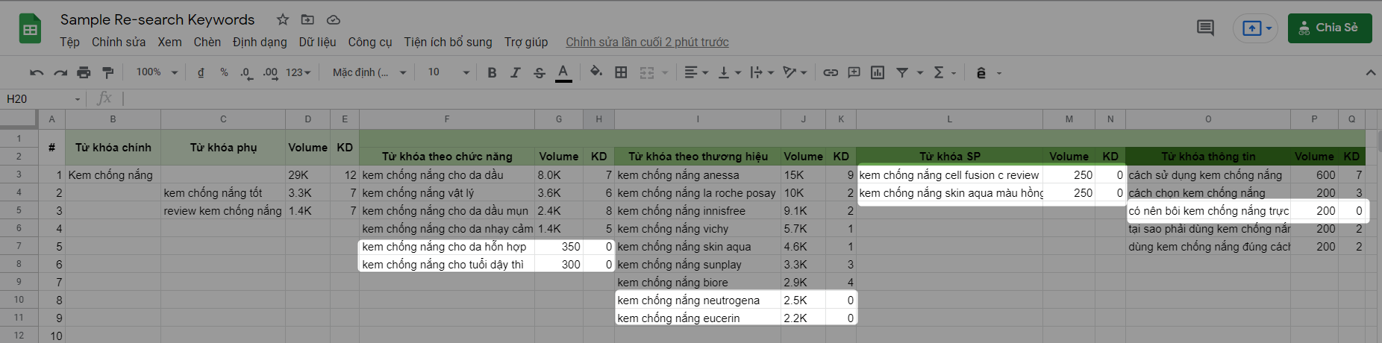
Task: Decrease decimal places icon
Action: tap(246, 72)
